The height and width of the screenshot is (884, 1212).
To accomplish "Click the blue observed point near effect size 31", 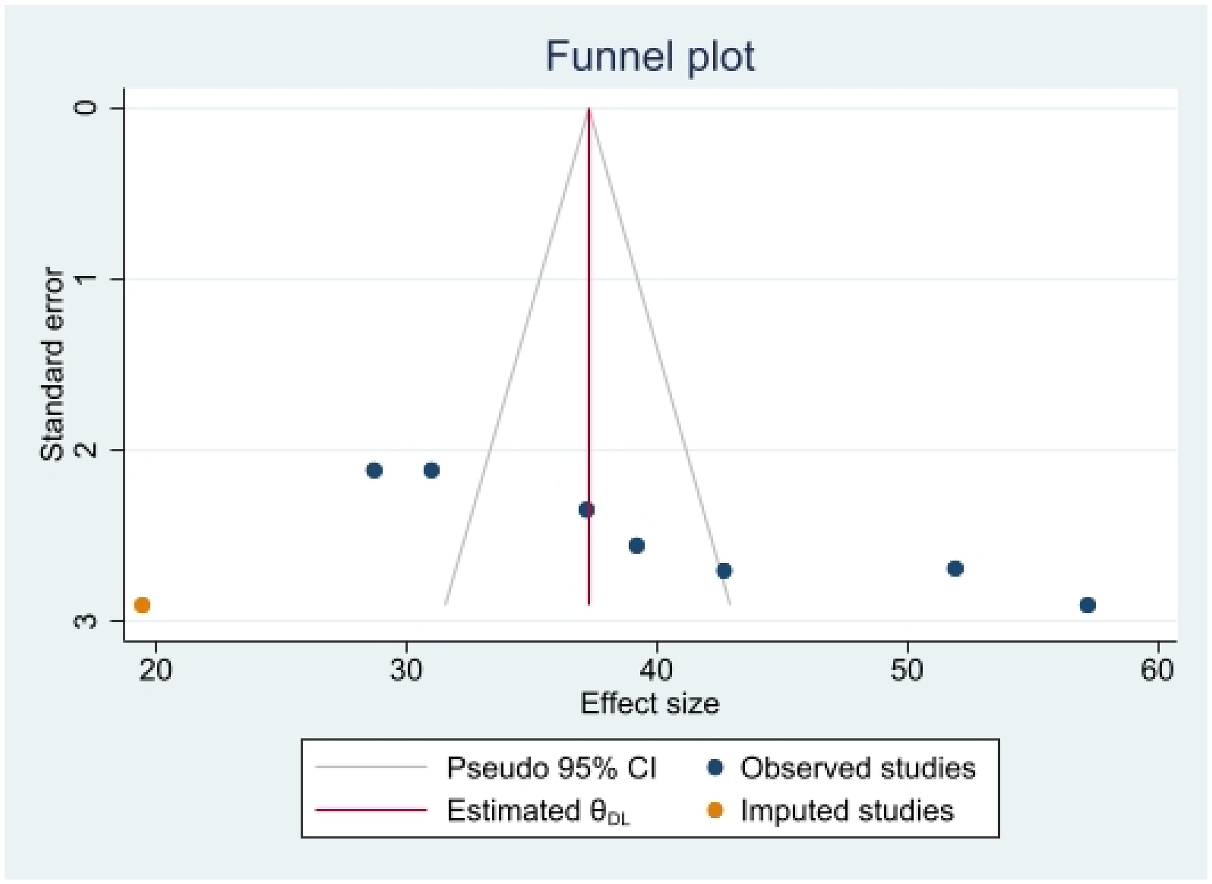I will [431, 470].
